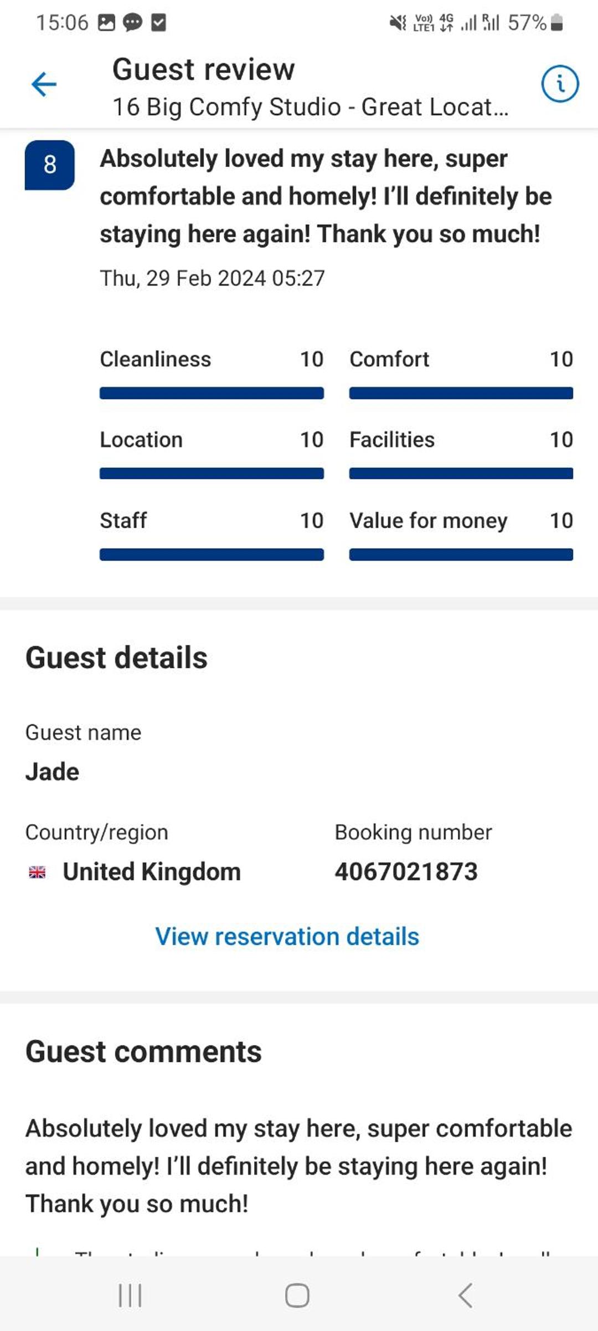The height and width of the screenshot is (1331, 598).
Task: Tap booking number 4067021873
Action: coord(406,872)
